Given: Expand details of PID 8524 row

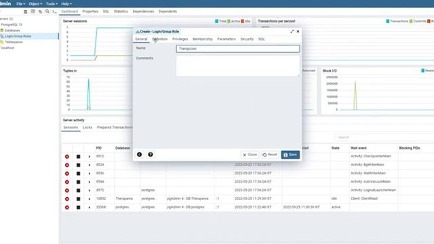Looking at the screenshot, I should click(x=90, y=165).
